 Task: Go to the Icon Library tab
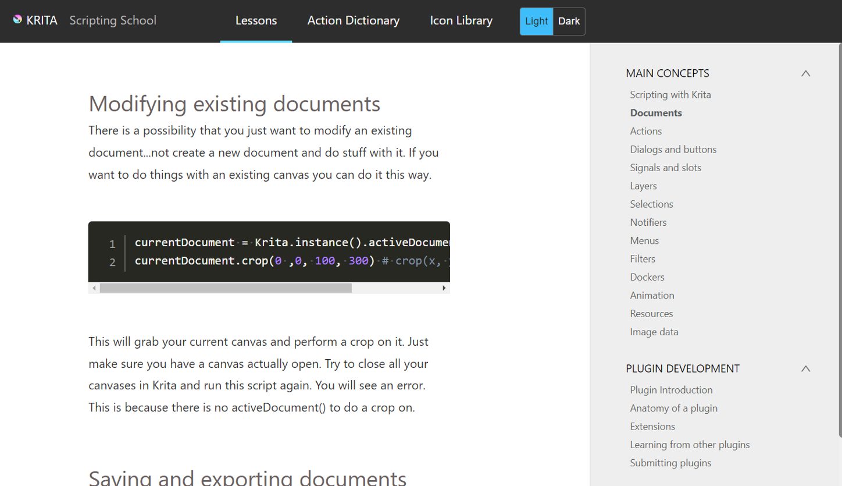461,21
